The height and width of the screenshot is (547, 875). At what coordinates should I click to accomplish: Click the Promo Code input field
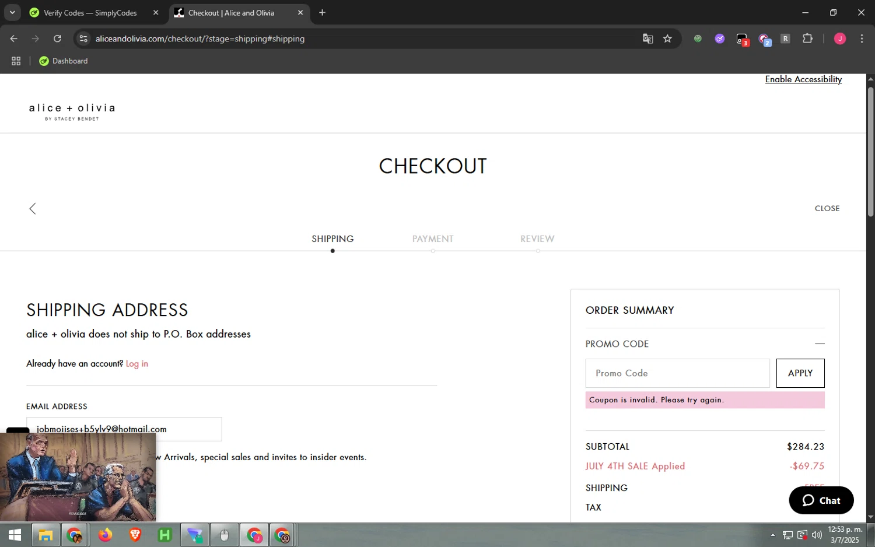tap(677, 373)
